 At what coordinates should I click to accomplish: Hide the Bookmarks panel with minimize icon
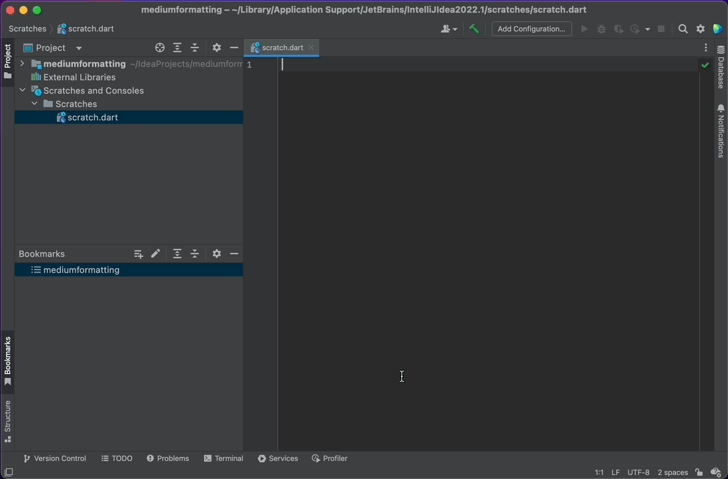coord(233,254)
